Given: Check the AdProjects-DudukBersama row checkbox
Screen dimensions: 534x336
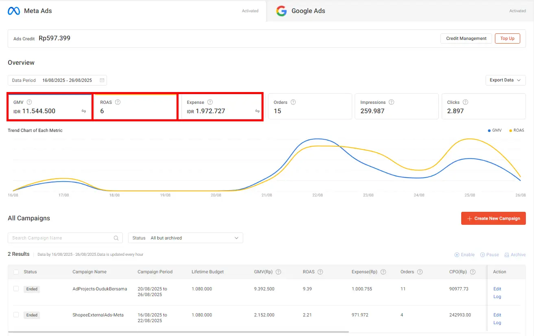Looking at the screenshot, I should (x=16, y=289).
